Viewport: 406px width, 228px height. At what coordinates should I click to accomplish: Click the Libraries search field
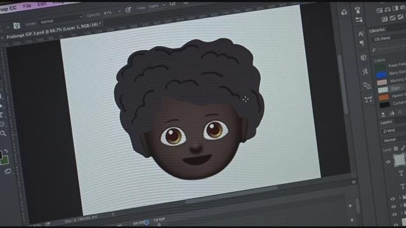[x=390, y=48]
